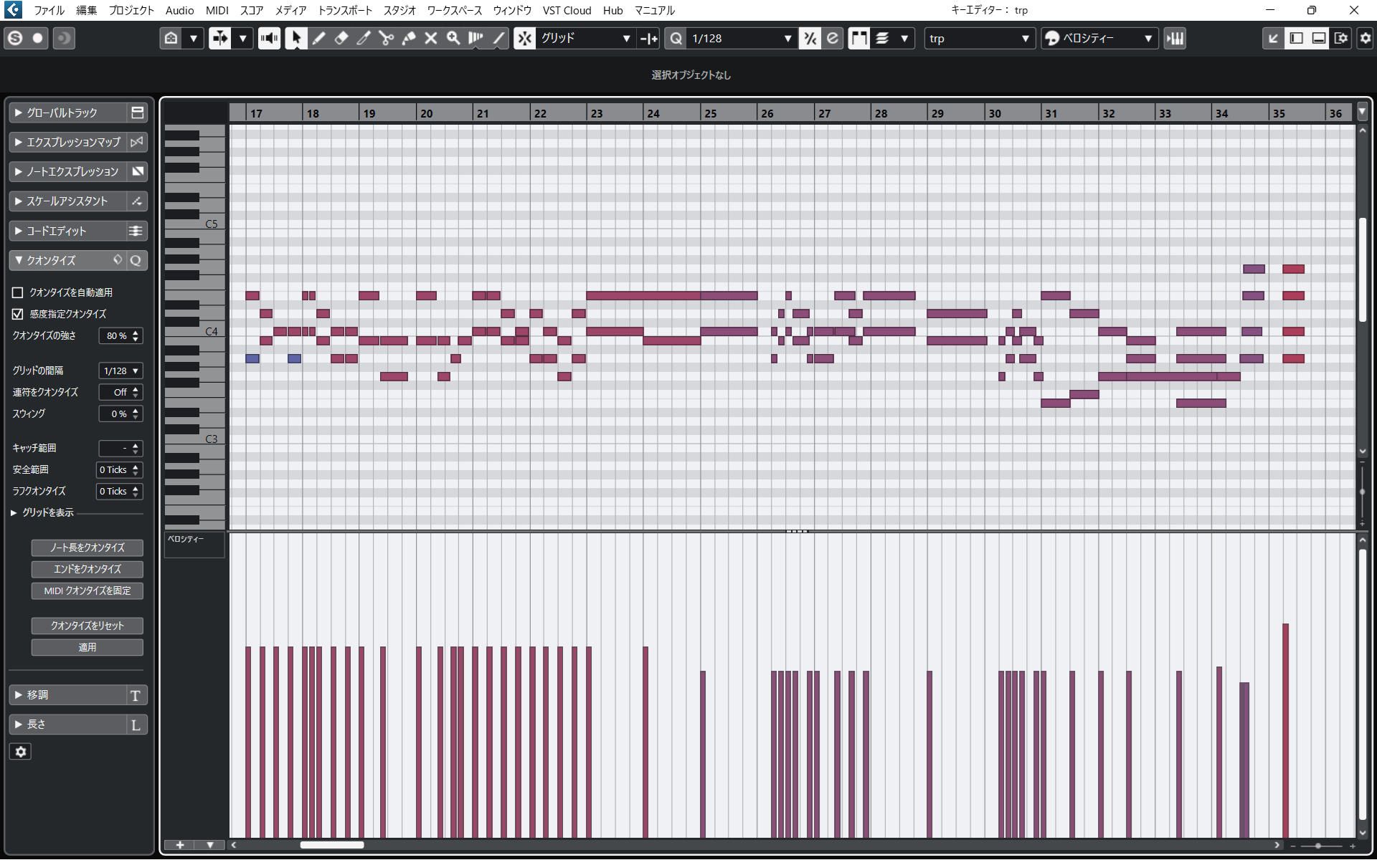
Task: Select the Glue tool
Action: [409, 39]
